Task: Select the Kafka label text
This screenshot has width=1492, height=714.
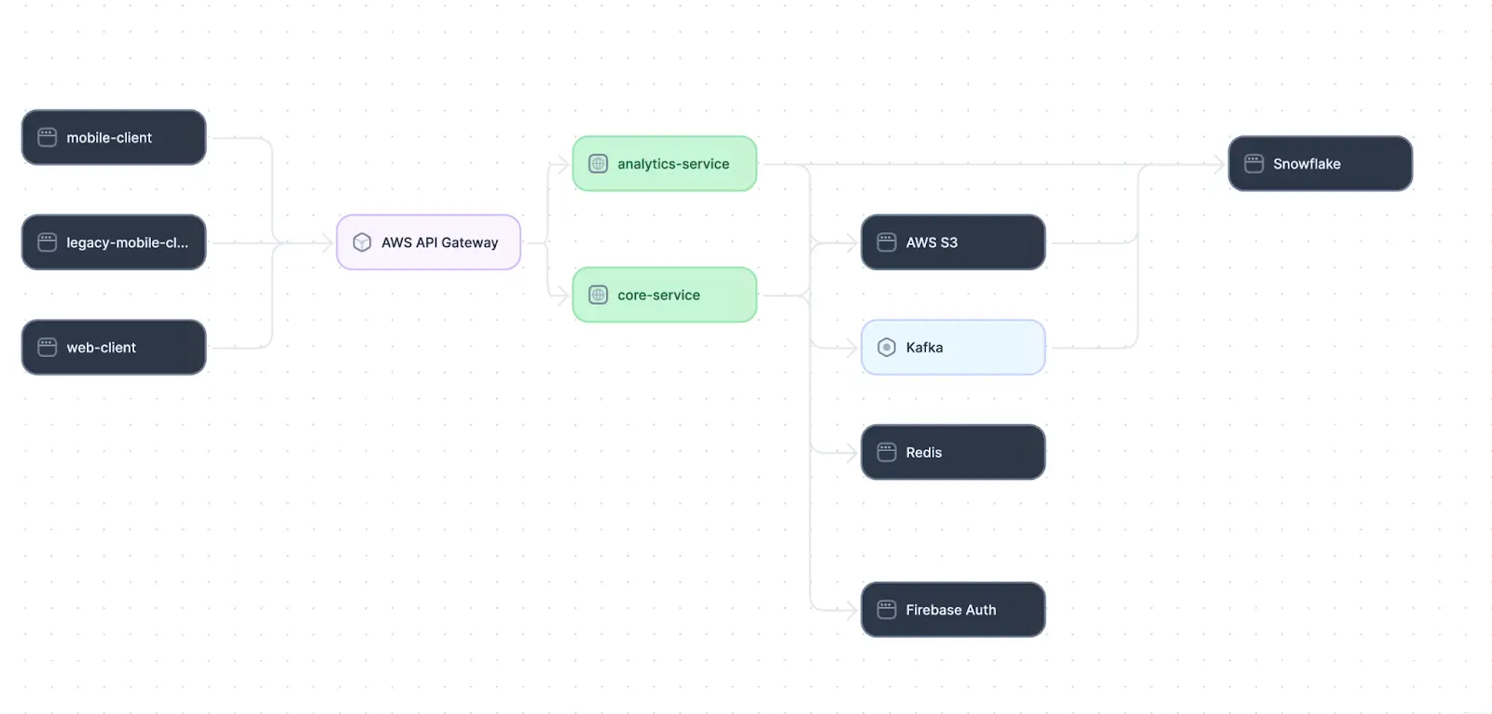Action: (x=924, y=348)
